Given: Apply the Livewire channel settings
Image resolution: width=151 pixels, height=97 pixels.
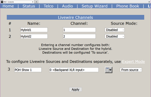Looking at the screenshot, I should (75, 89).
